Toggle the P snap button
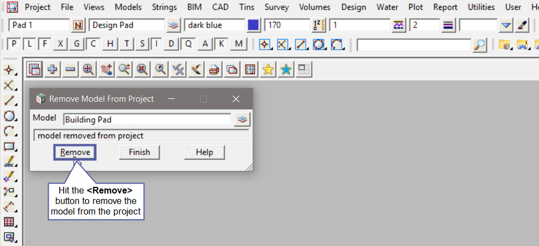The image size is (539, 246). click(x=14, y=44)
